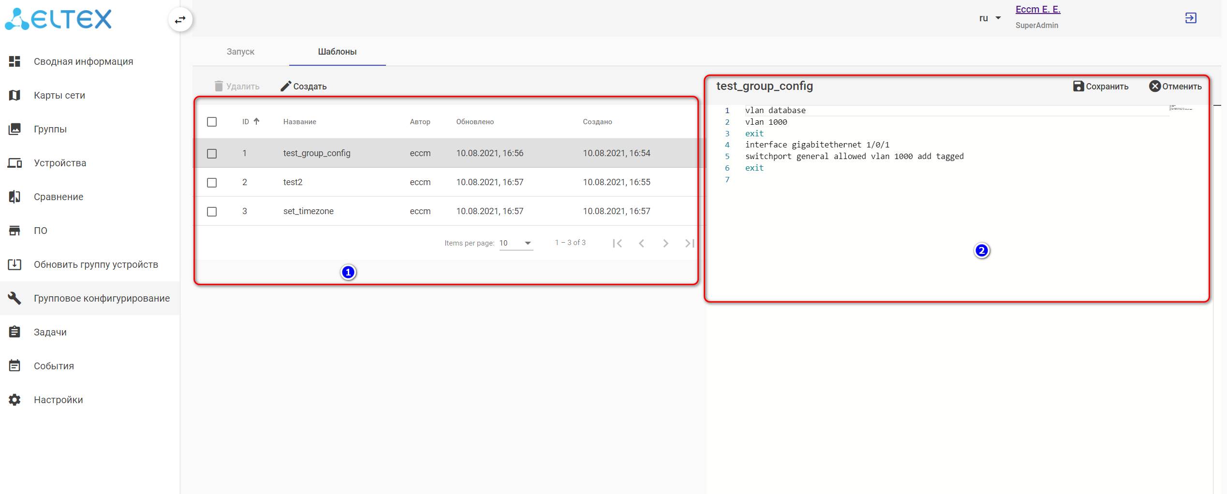Click the logout icon at top right
This screenshot has width=1227, height=494.
(x=1190, y=18)
